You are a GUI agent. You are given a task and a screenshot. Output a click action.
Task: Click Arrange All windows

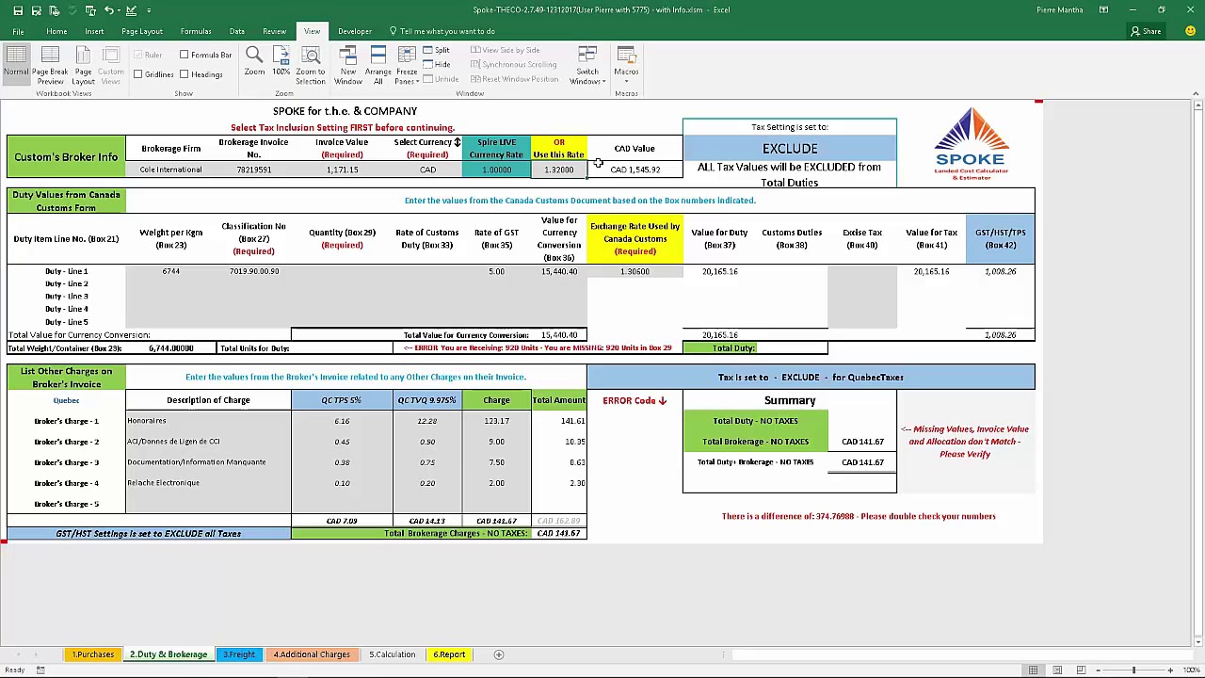click(378, 65)
